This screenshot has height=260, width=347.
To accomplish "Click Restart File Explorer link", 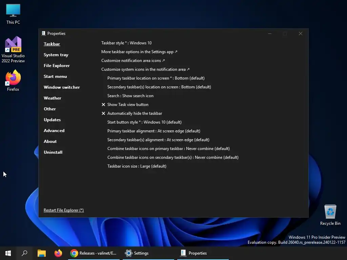I will coord(64,210).
